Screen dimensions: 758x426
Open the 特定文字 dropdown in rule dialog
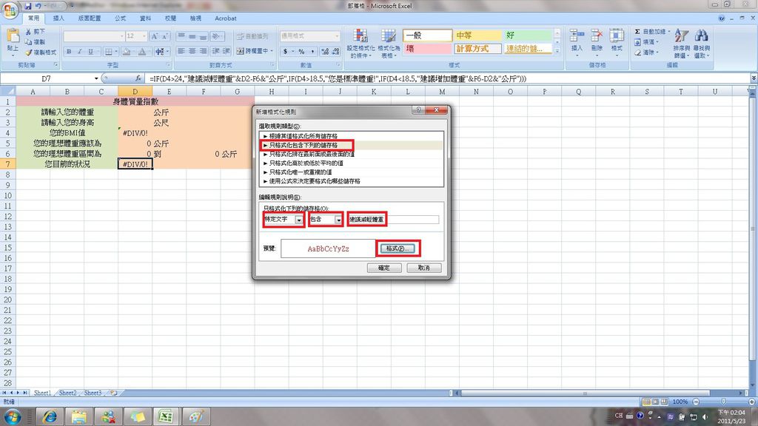point(299,220)
